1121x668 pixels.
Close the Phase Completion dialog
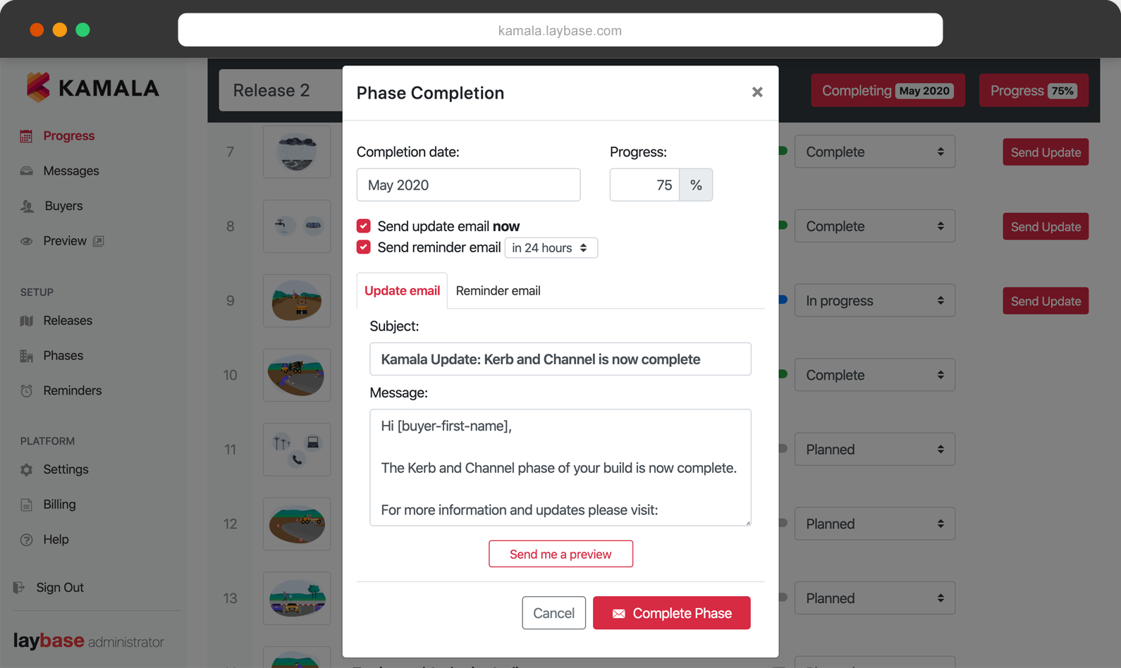(756, 92)
